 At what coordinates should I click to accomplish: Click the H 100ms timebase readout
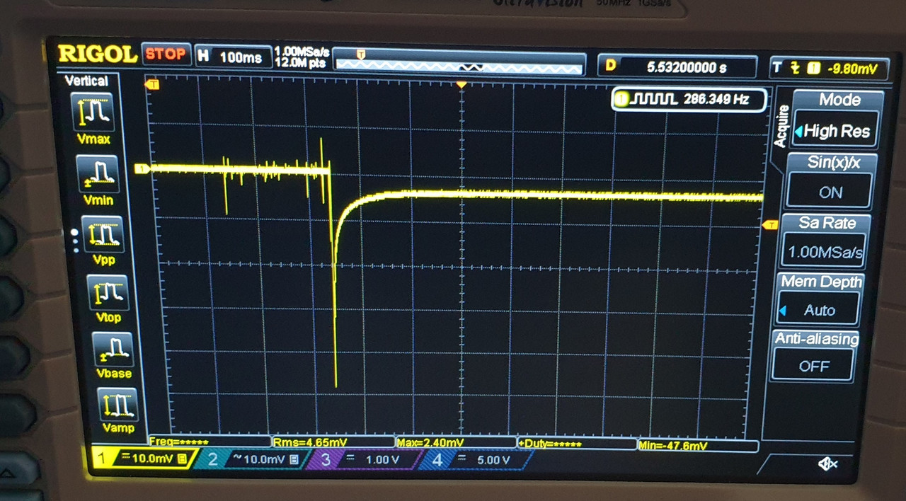pyautogui.click(x=231, y=57)
